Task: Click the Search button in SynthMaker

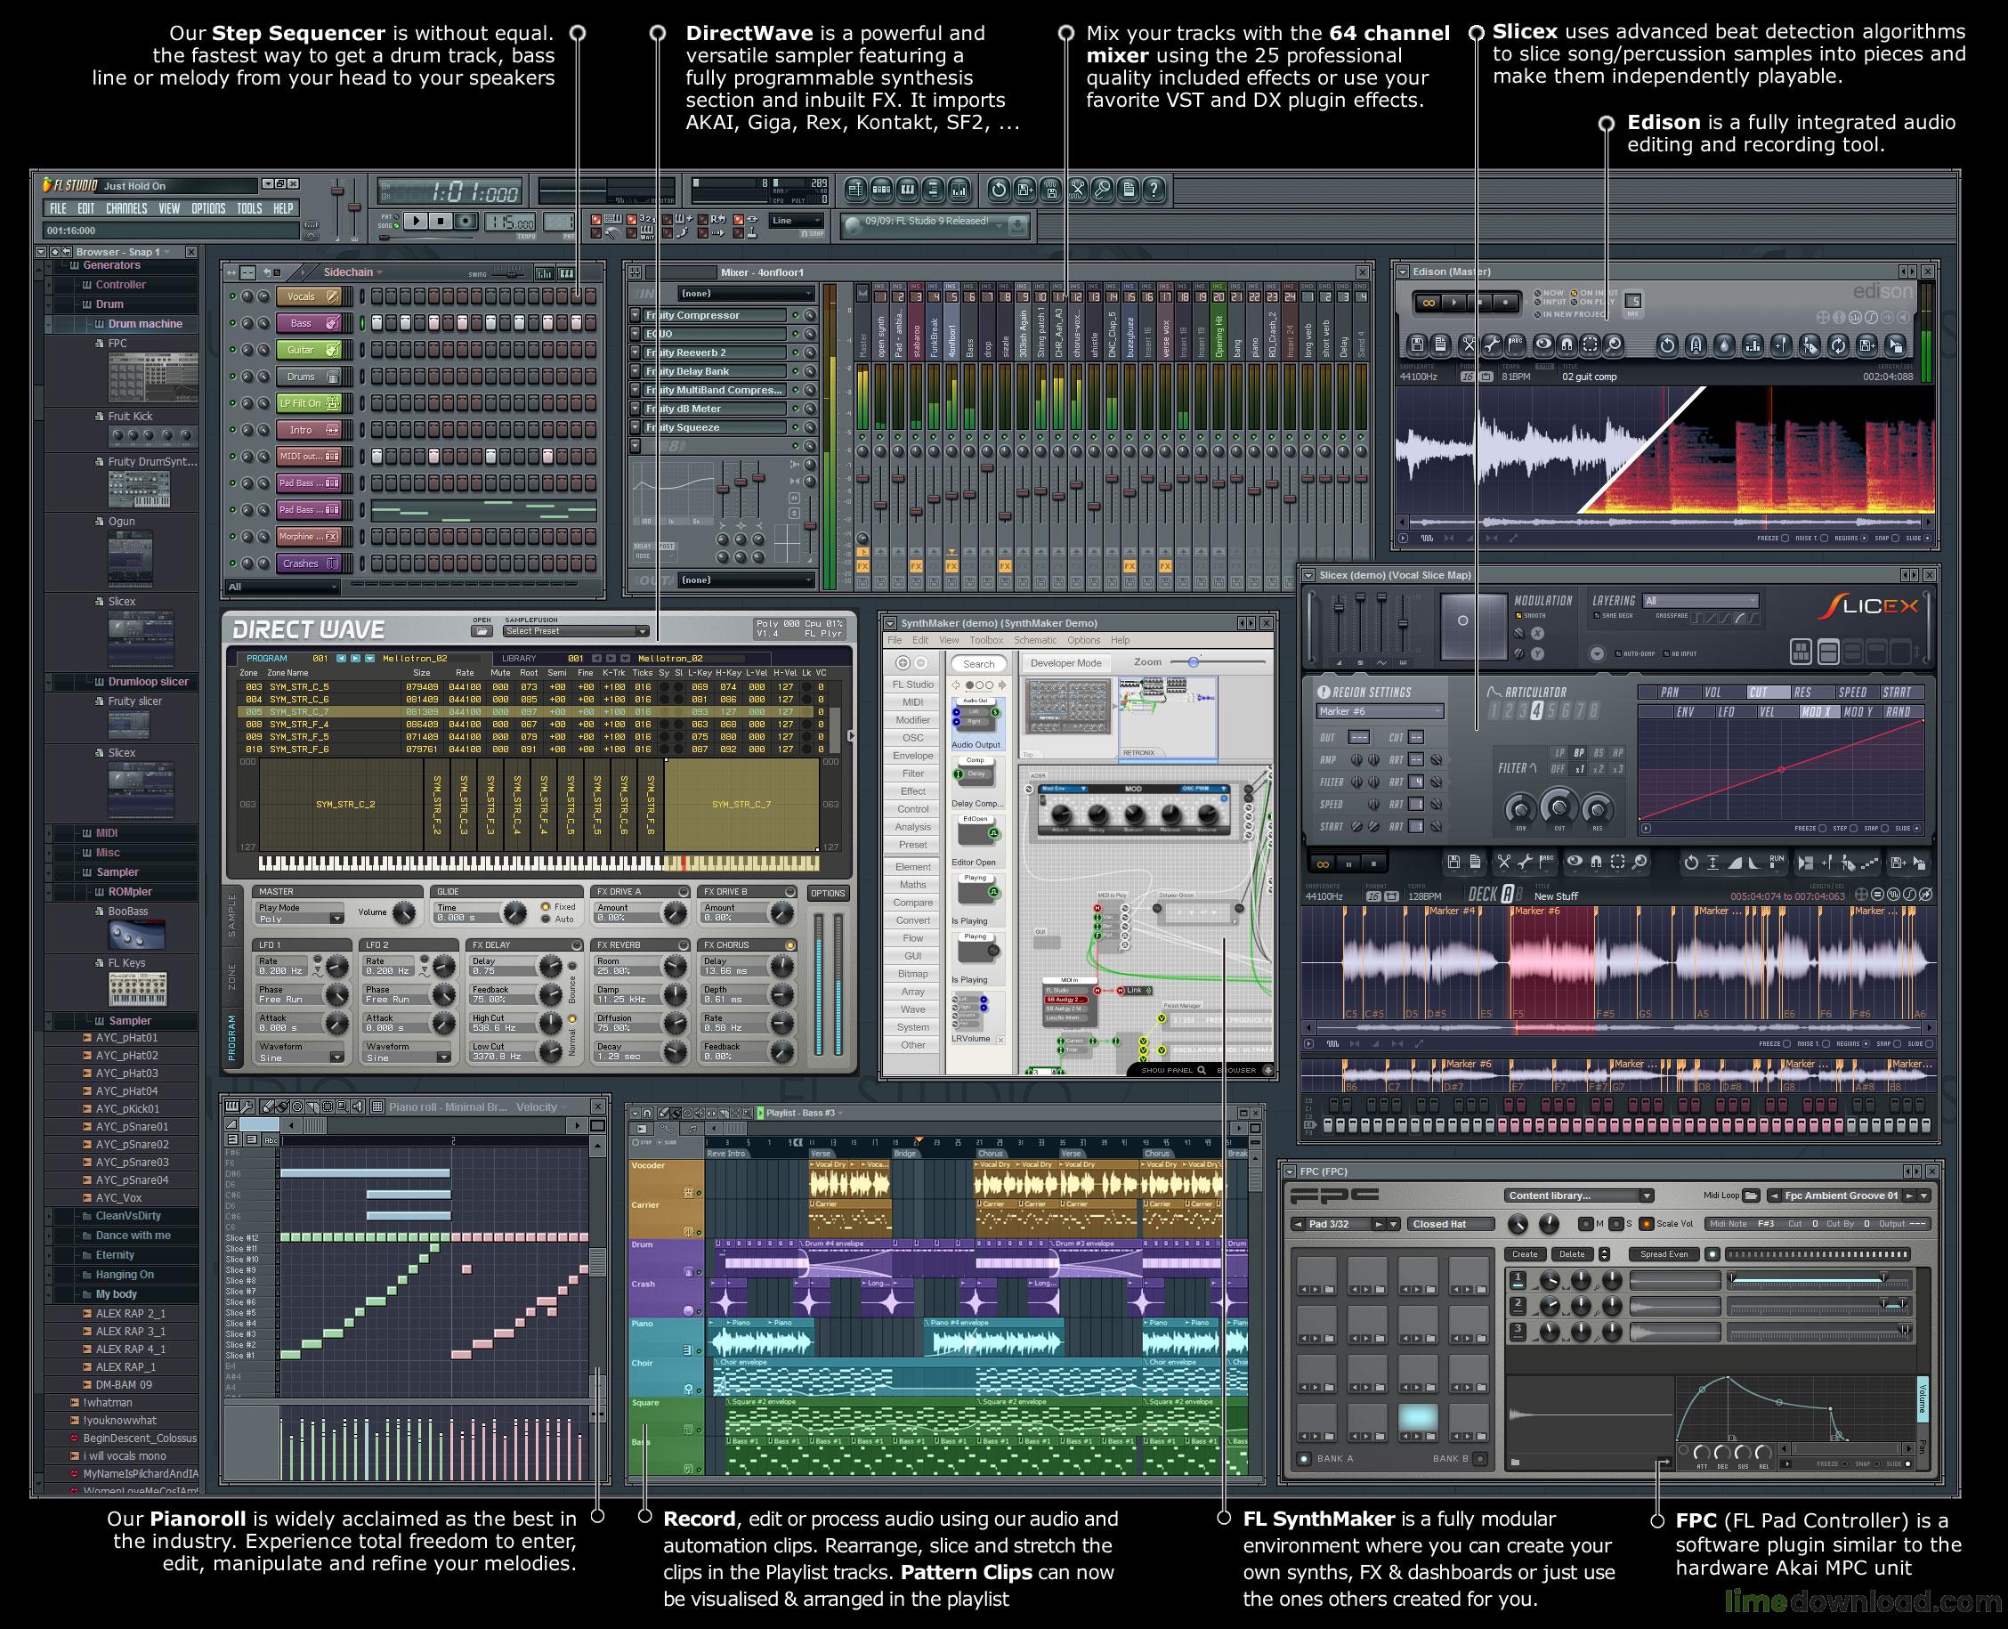Action: [979, 663]
